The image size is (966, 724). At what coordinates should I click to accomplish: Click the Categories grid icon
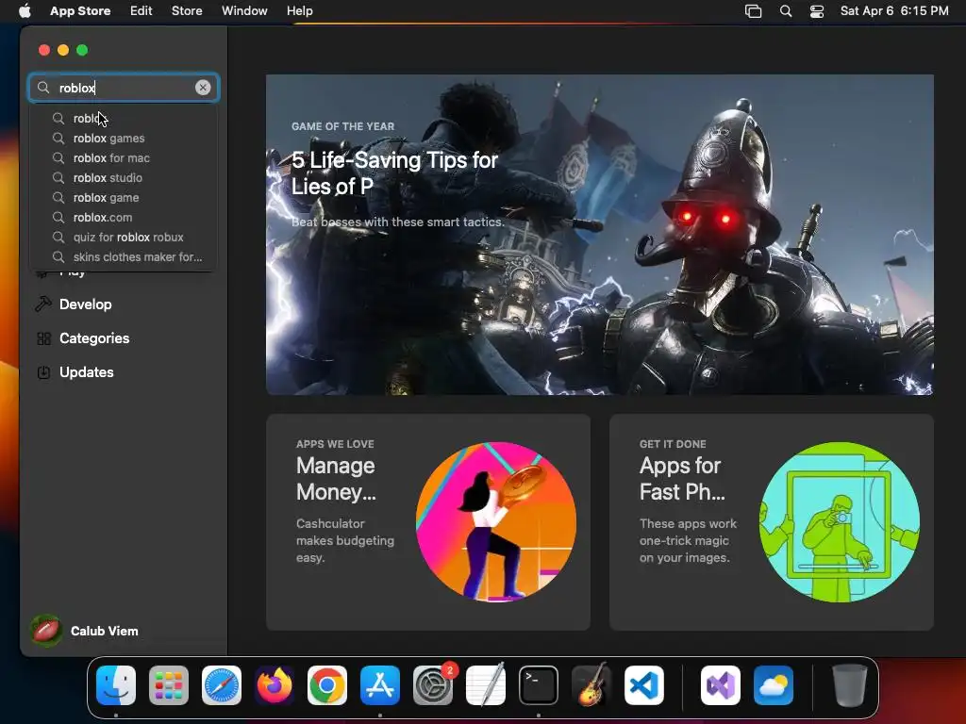click(43, 338)
